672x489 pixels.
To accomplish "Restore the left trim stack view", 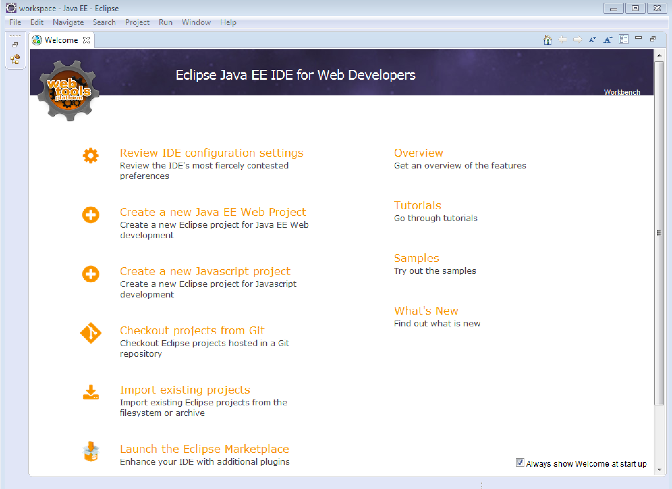I will coord(15,45).
